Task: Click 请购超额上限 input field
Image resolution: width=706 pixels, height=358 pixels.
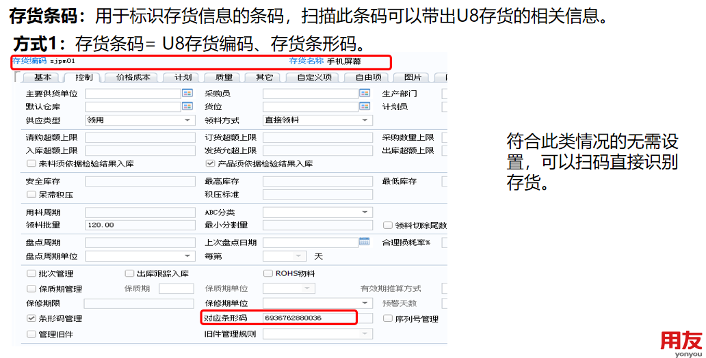Action: point(140,137)
